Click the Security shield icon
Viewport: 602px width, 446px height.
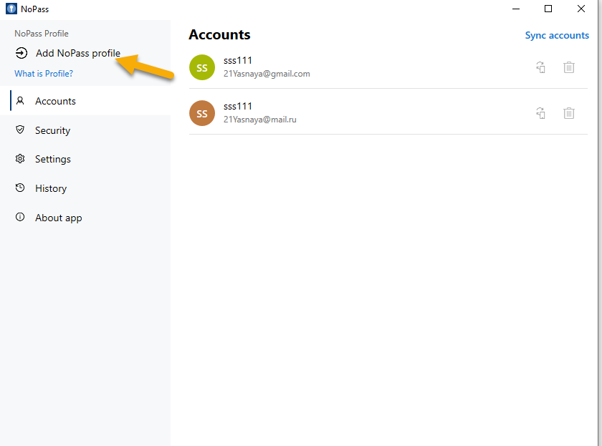pyautogui.click(x=20, y=130)
